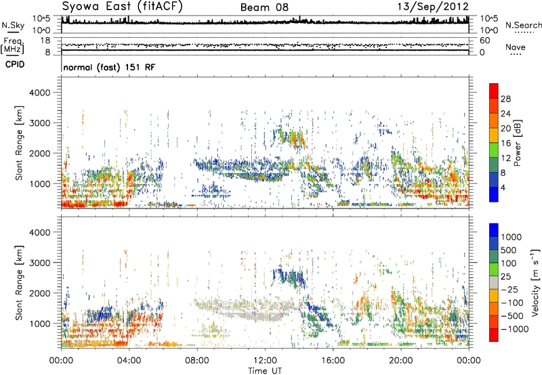Click the "Time UT" axis title
542x375 pixels.
click(265, 371)
